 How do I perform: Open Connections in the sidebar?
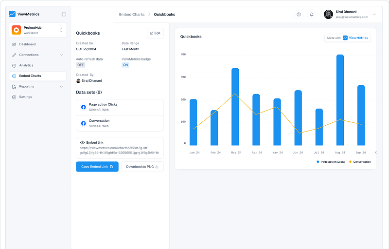pos(38,55)
